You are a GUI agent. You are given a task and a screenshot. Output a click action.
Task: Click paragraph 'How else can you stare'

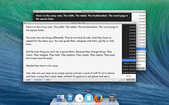[70, 75]
